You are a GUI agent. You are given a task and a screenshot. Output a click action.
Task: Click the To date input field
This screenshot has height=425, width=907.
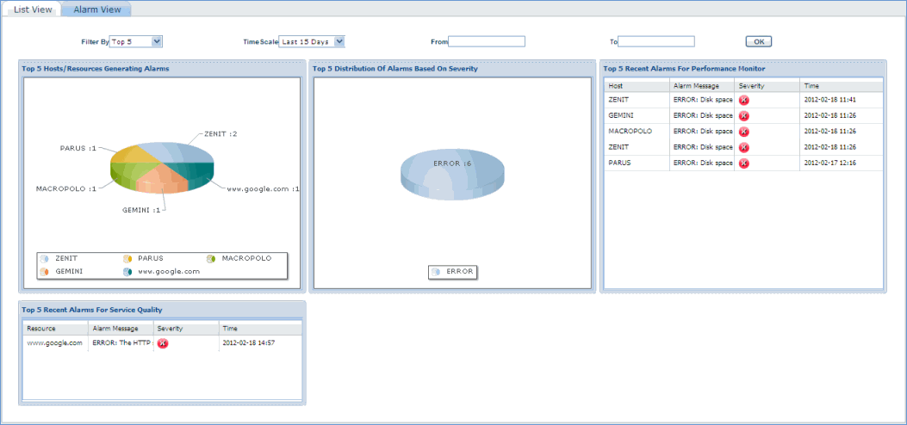pos(656,41)
